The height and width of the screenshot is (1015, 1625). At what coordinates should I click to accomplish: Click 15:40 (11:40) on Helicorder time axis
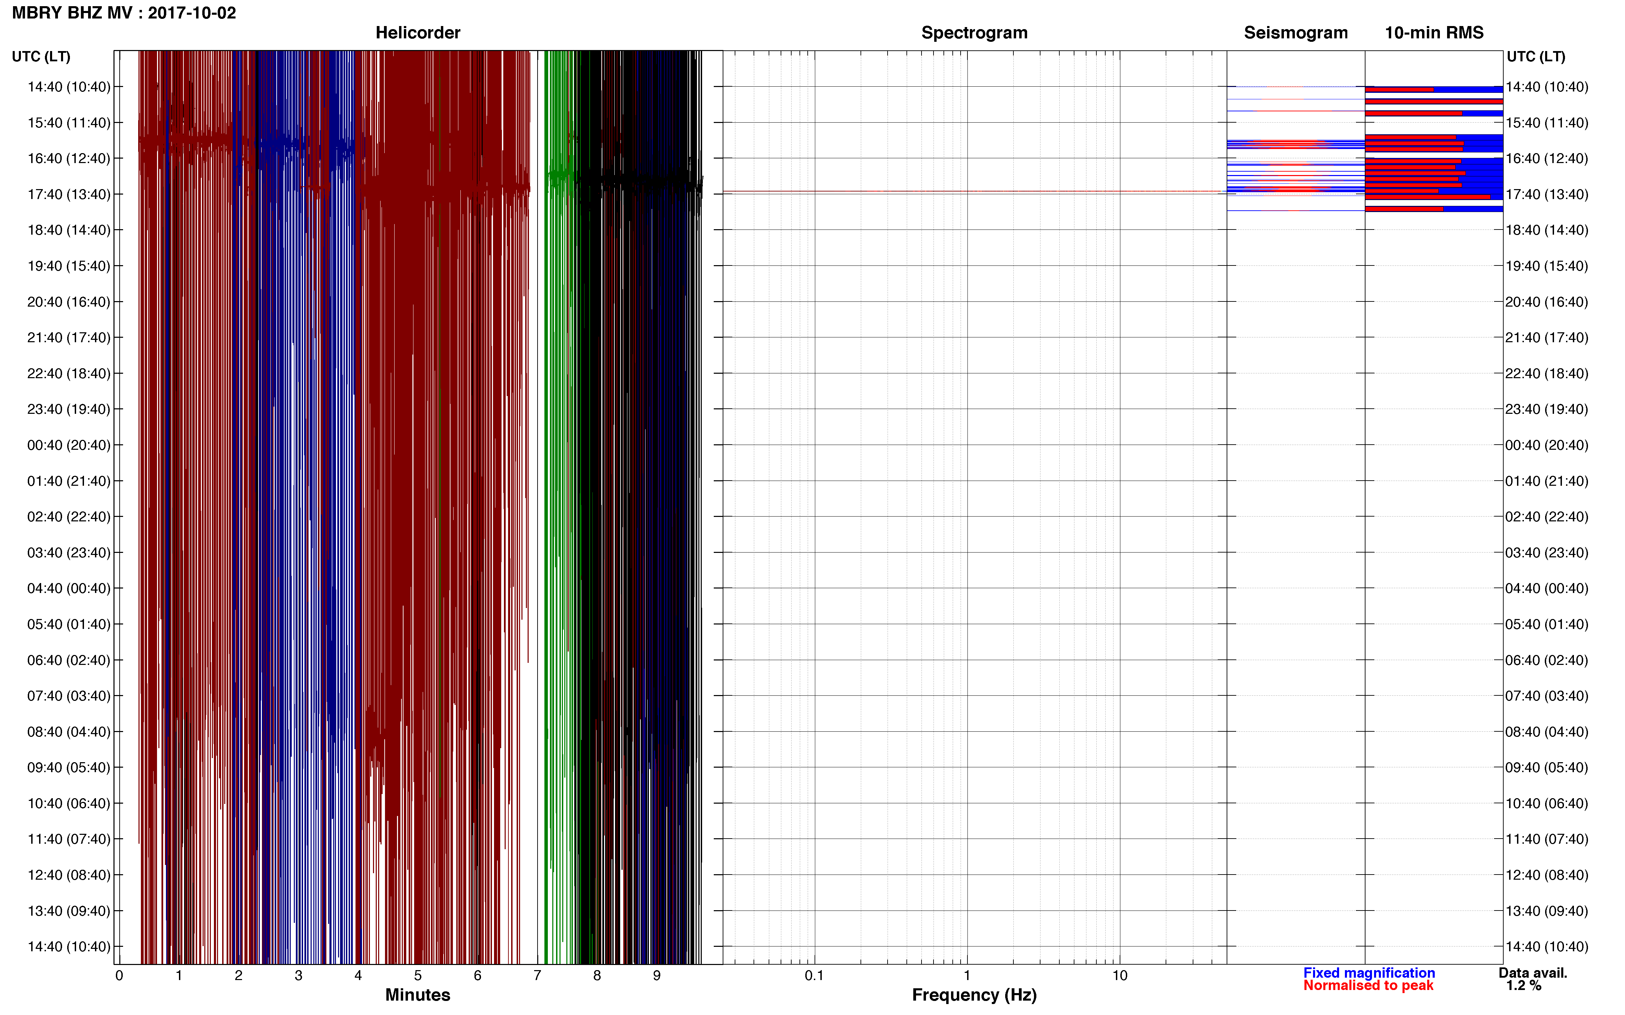coord(69,123)
